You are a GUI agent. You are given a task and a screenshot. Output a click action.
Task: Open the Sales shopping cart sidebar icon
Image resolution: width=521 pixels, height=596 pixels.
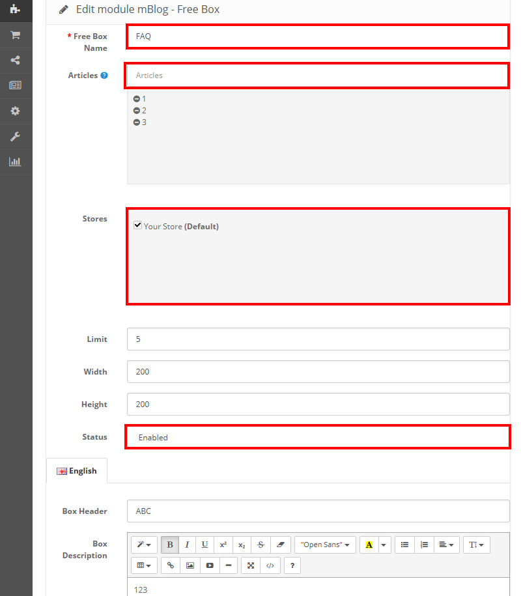pos(14,35)
